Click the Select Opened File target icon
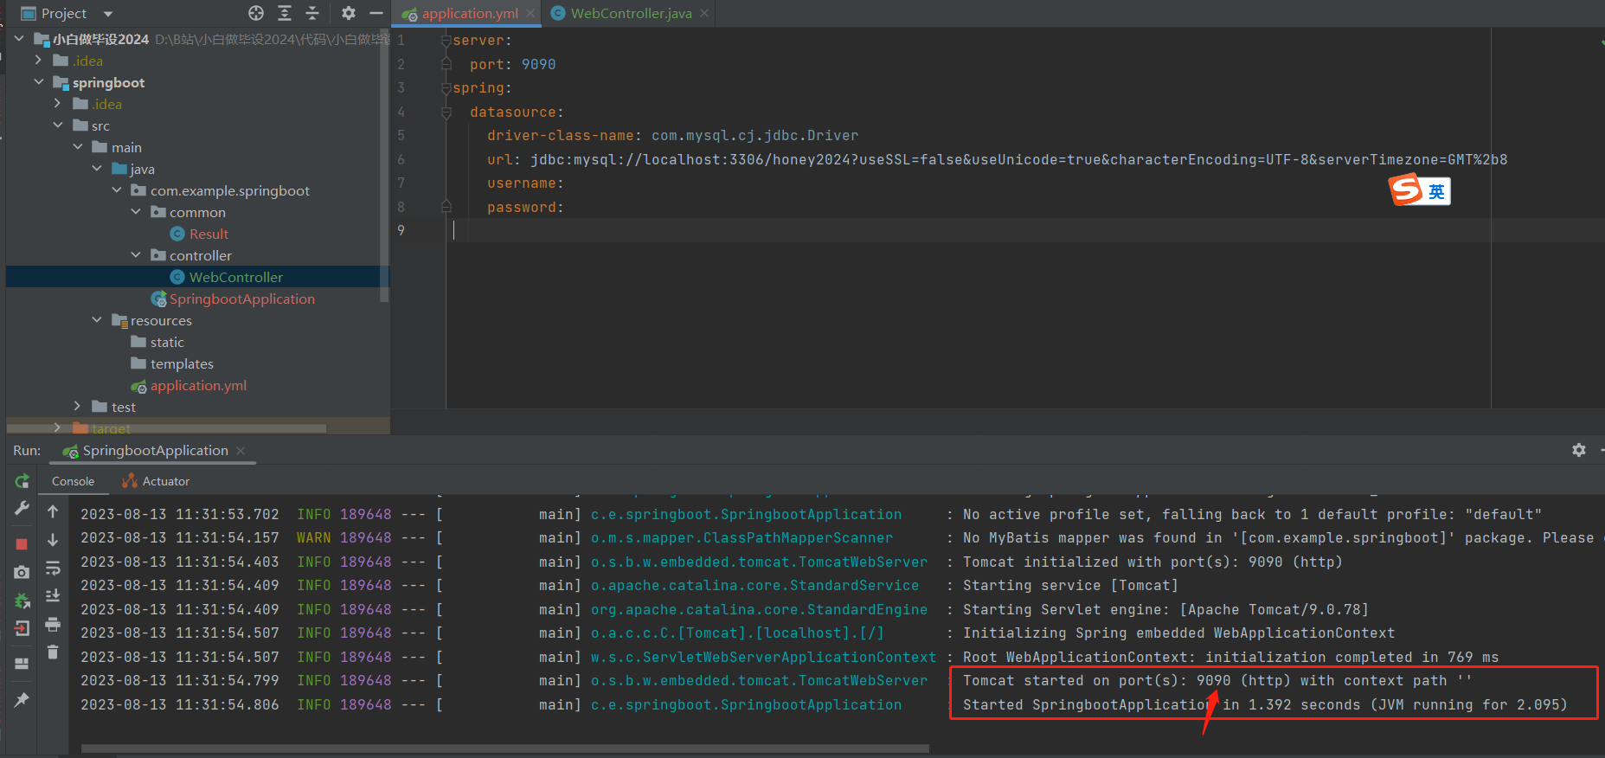Screen dimensions: 1605x758 point(256,13)
